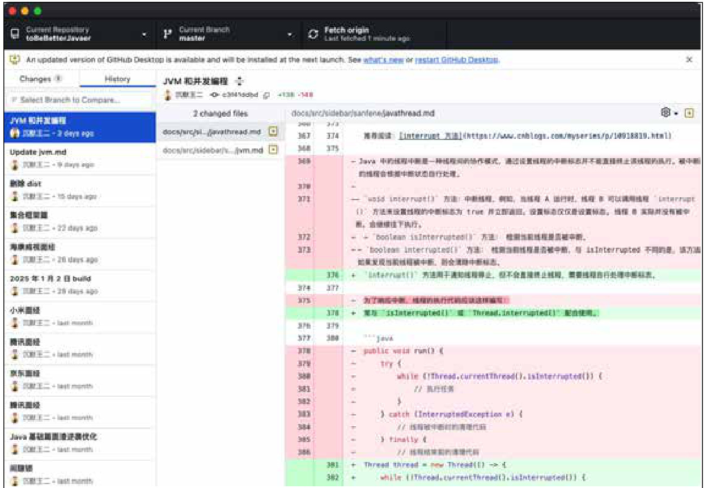Select the "2025 年 1 月 2 日 build" commit

click(x=79, y=285)
